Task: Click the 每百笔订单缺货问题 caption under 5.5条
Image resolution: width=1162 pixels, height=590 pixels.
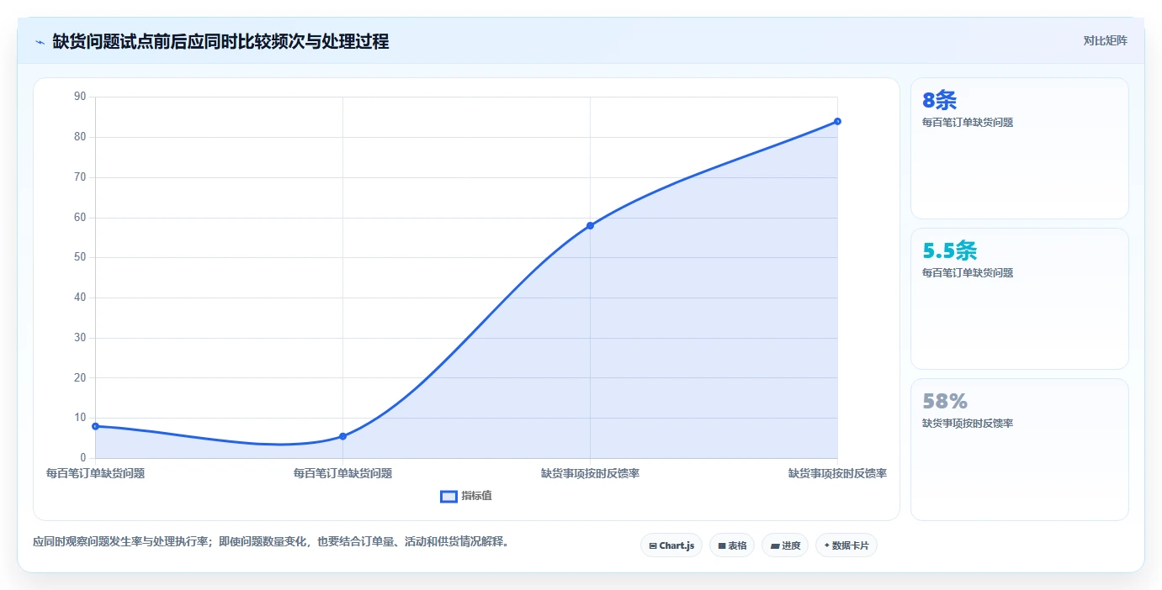Action: 968,273
